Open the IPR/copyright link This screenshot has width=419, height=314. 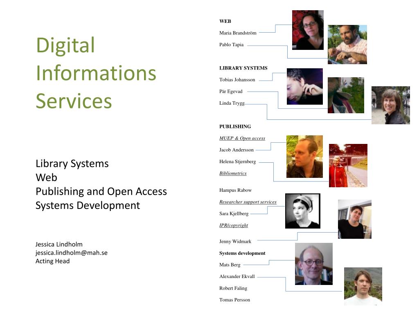click(234, 225)
